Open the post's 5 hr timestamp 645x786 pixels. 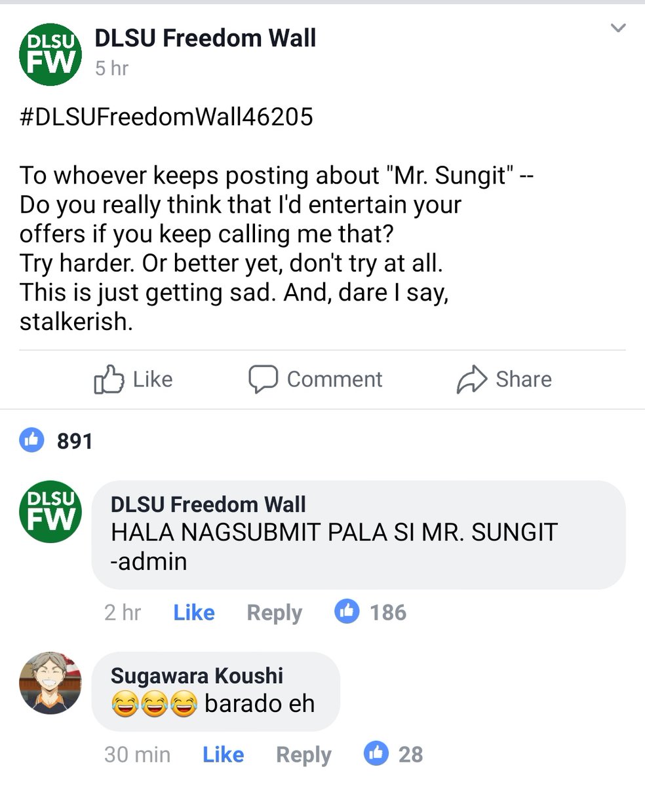111,68
